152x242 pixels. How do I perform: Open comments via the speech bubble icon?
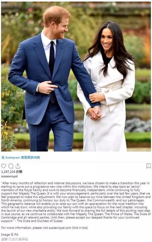[x=11, y=166]
